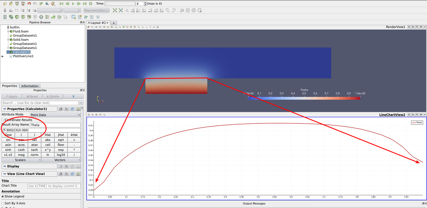The image size is (427, 208).
Task: Apply the Calculator filter from the filters toolbar
Action: pos(5,16)
